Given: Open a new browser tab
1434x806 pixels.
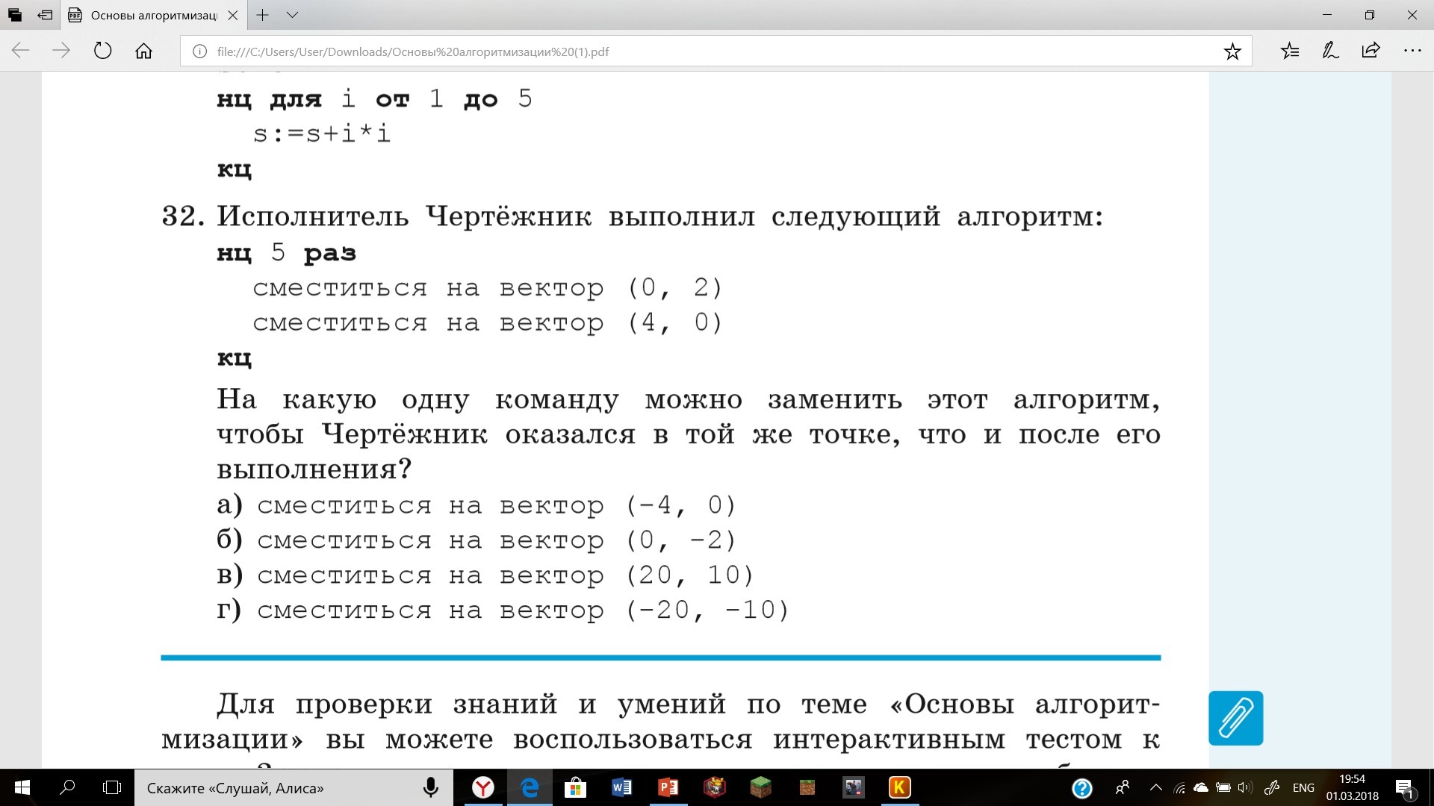Looking at the screenshot, I should (x=262, y=15).
